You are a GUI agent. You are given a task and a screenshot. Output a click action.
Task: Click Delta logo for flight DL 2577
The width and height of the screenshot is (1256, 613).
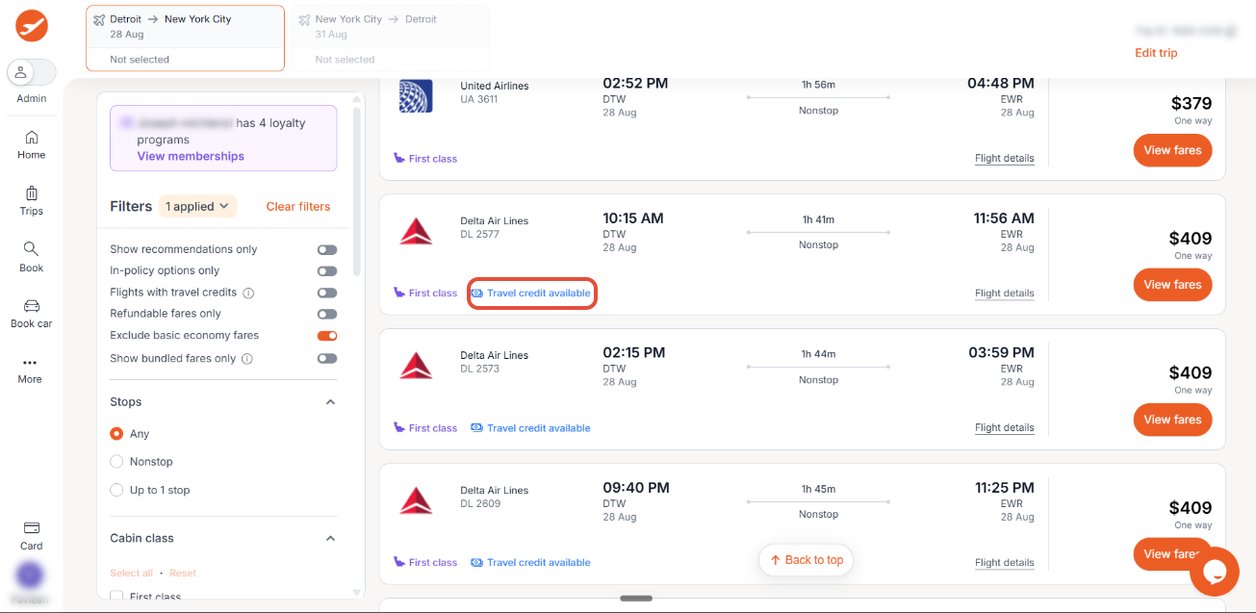(416, 231)
